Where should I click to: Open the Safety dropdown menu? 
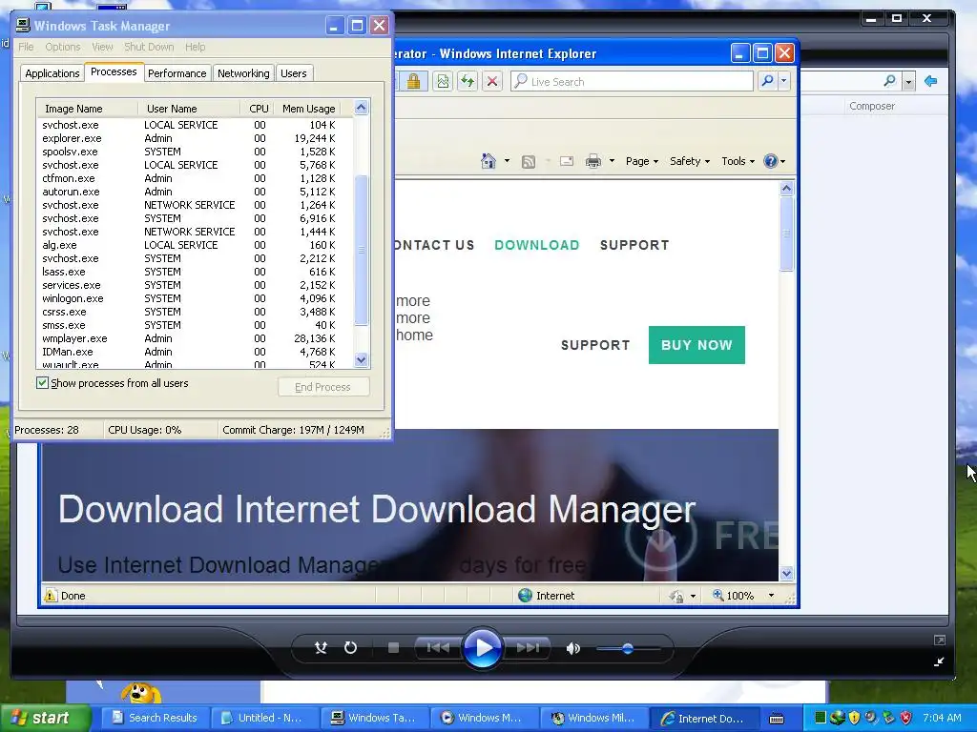[690, 161]
